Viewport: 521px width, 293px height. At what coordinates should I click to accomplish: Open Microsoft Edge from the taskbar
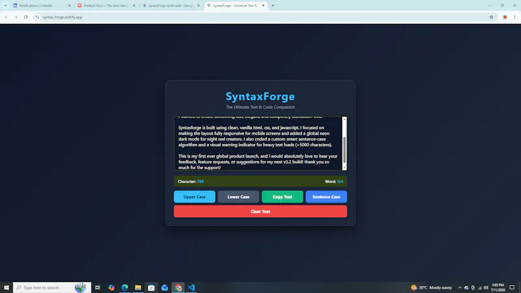click(x=124, y=287)
